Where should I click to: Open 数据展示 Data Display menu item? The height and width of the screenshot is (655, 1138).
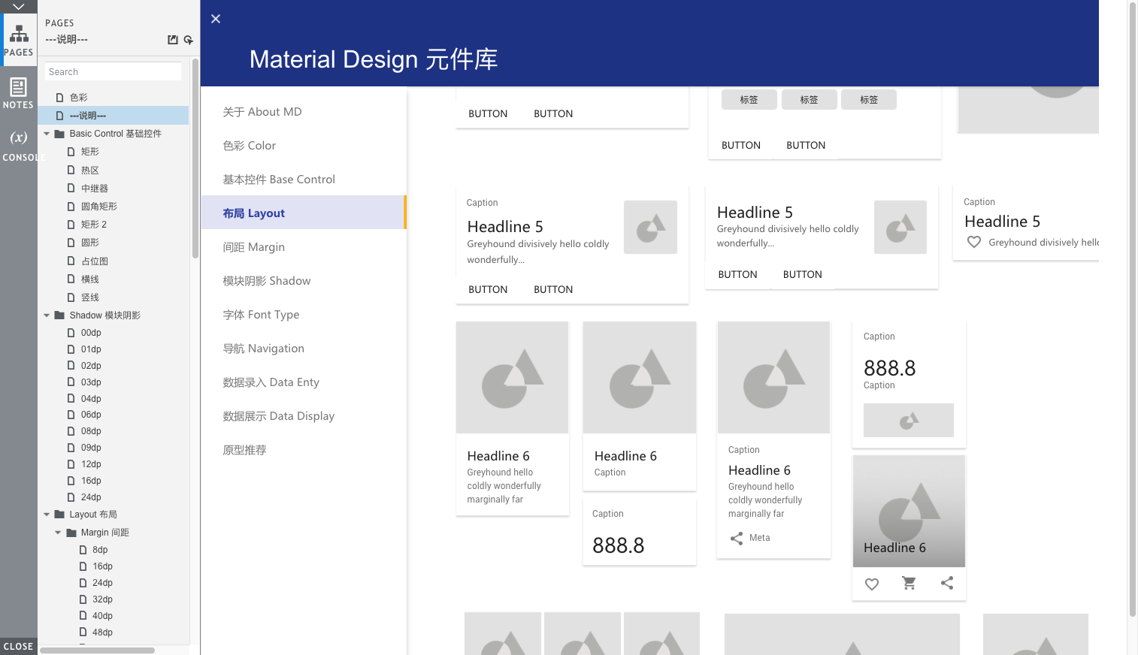304,416
